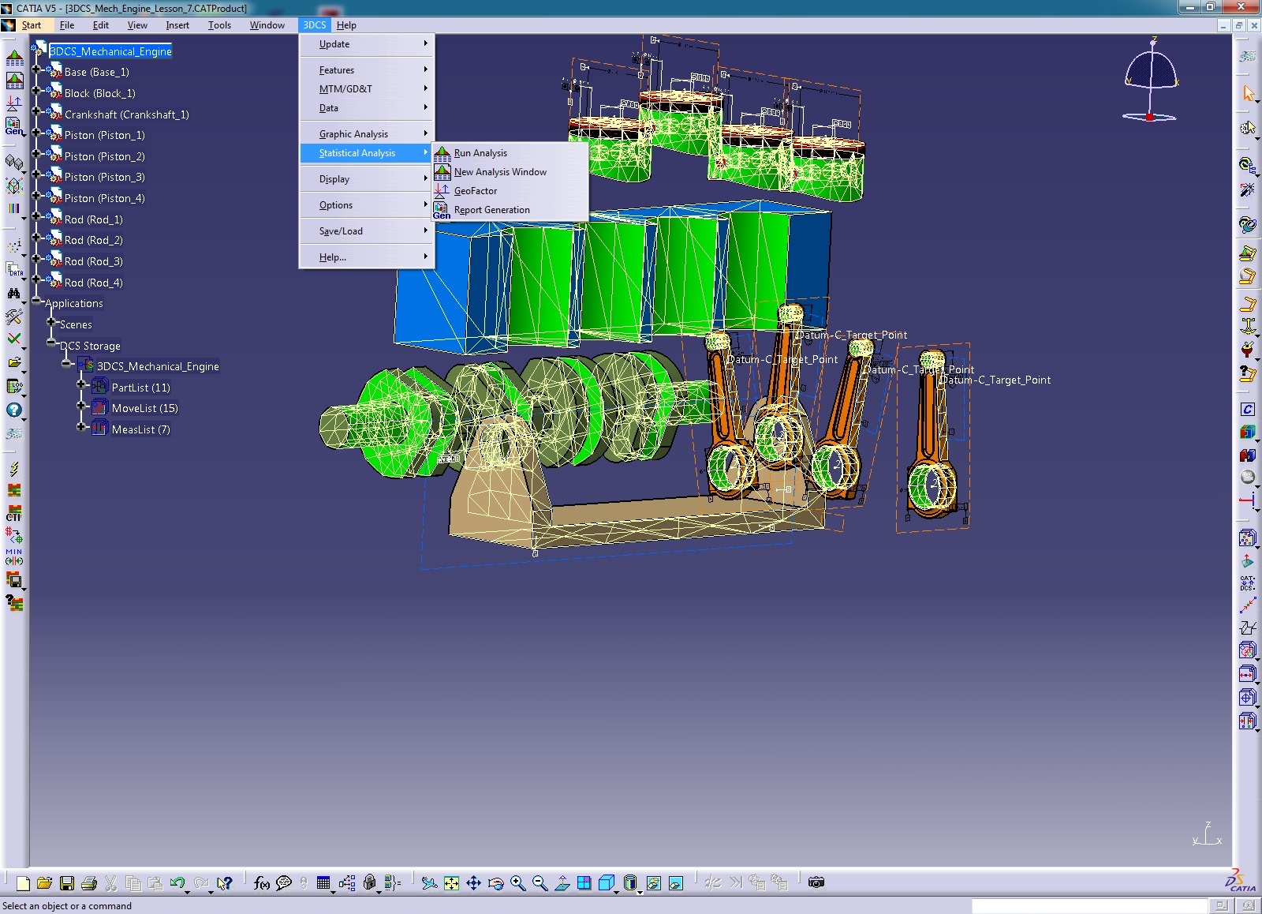Click the Capture camera icon
Screen dimensions: 1262x914
click(x=816, y=882)
